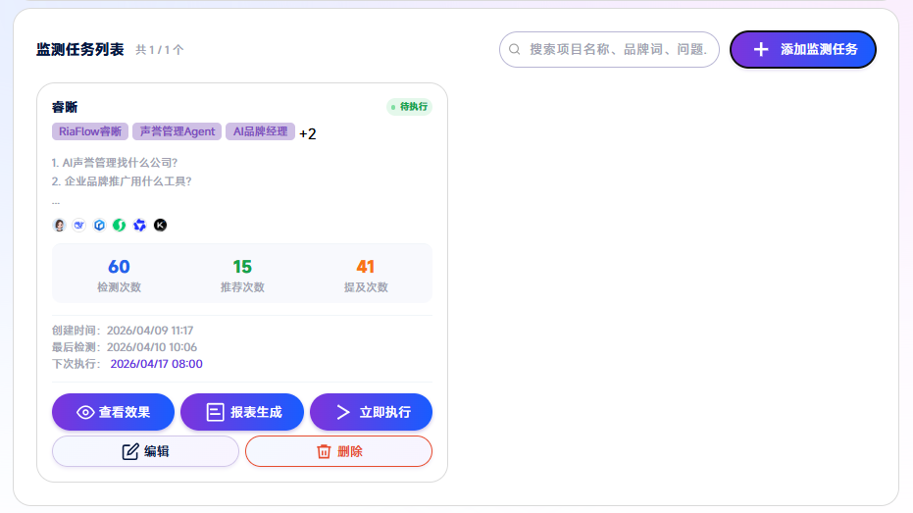Run the task now with 立即执行
This screenshot has width=913, height=513.
[371, 412]
